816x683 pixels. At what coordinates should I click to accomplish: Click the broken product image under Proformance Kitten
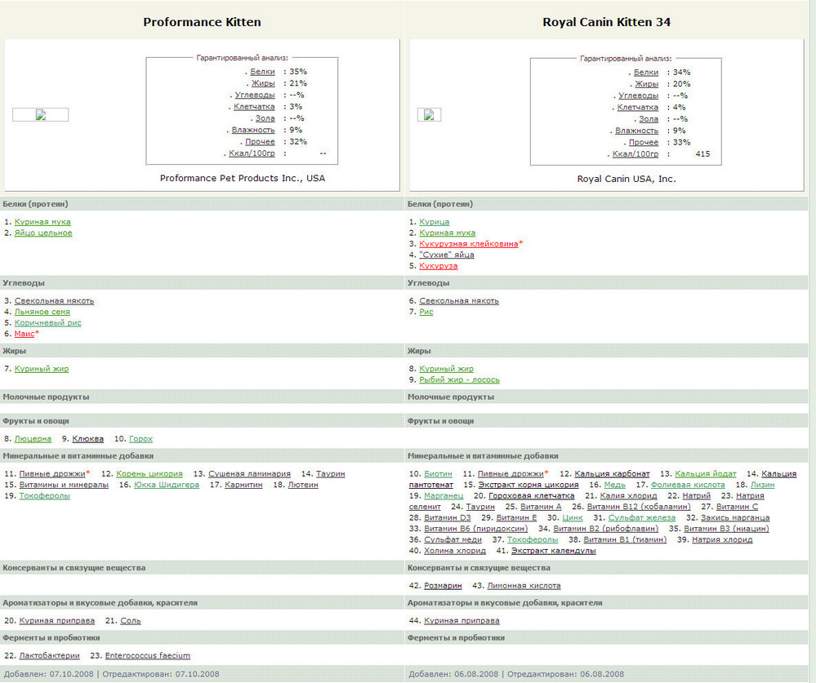click(x=41, y=115)
